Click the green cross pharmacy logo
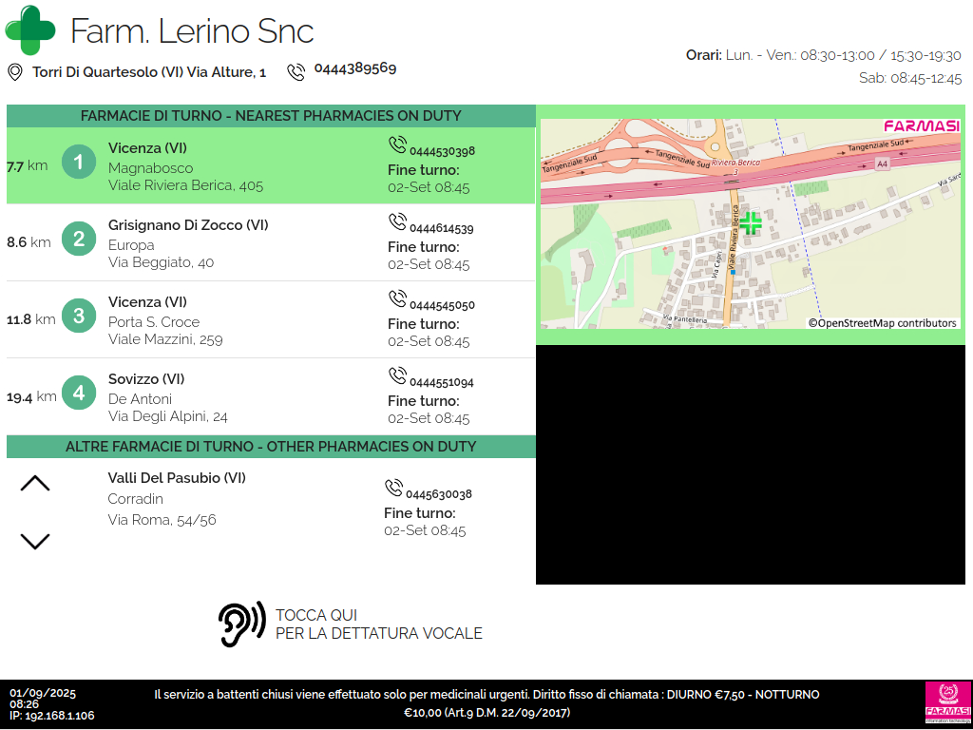 [30, 30]
